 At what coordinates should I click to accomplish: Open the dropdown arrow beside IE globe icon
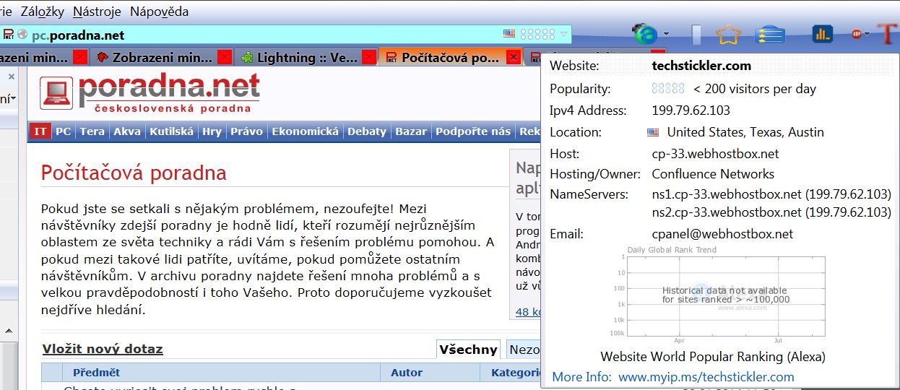tap(666, 34)
